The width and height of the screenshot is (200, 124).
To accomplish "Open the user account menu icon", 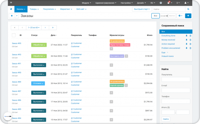I will tap(186, 3).
